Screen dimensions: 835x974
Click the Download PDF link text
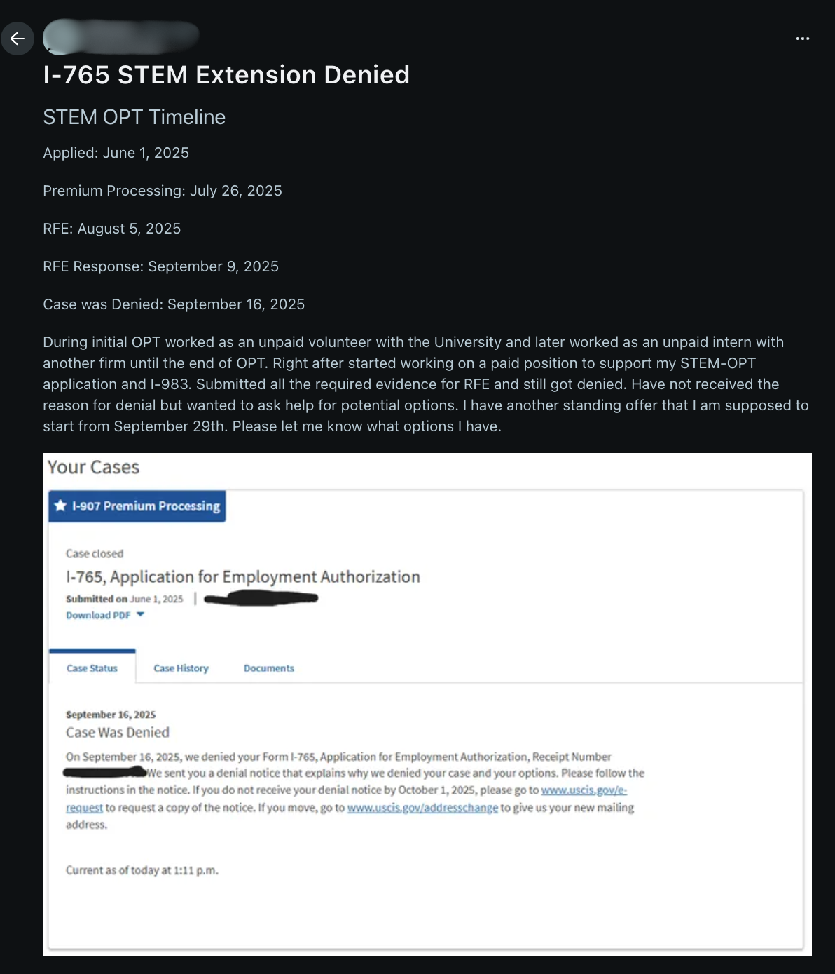[98, 615]
